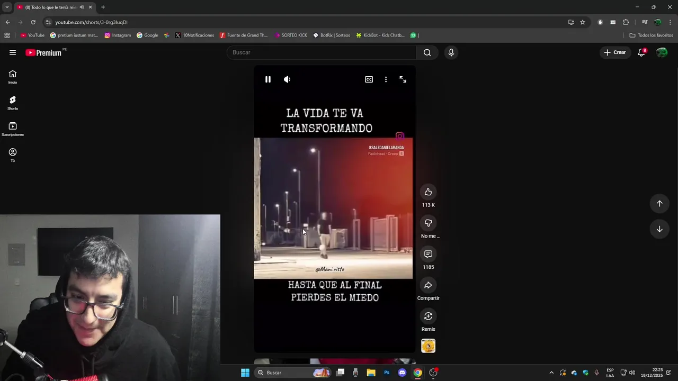Click the YouTube search magnifier button
Image resolution: width=678 pixels, height=381 pixels.
[427, 52]
